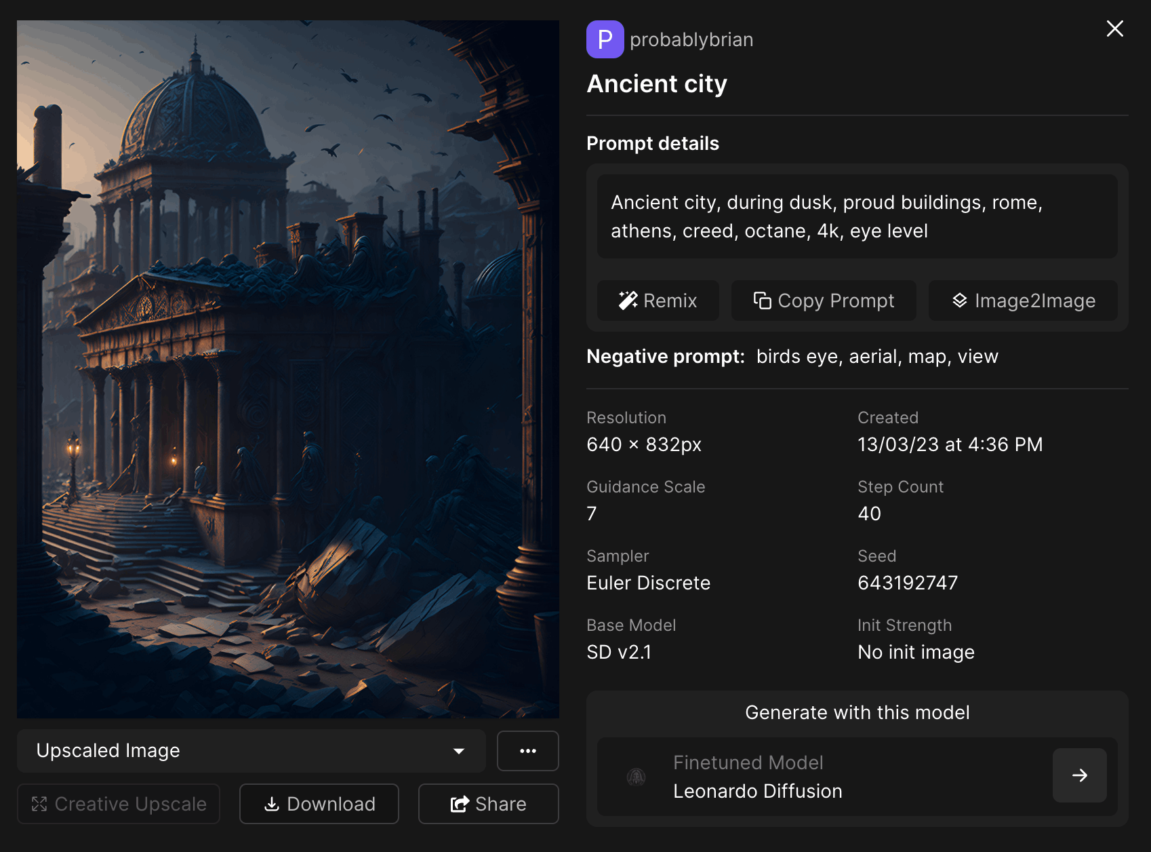Click the Remix magic wand icon

coord(628,301)
